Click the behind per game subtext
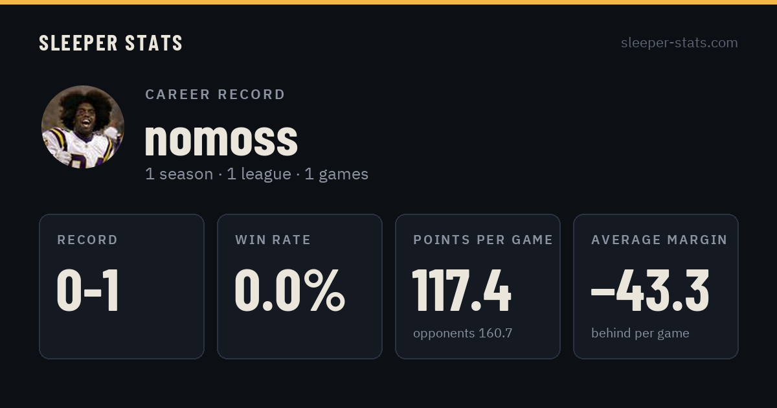 [x=640, y=334]
